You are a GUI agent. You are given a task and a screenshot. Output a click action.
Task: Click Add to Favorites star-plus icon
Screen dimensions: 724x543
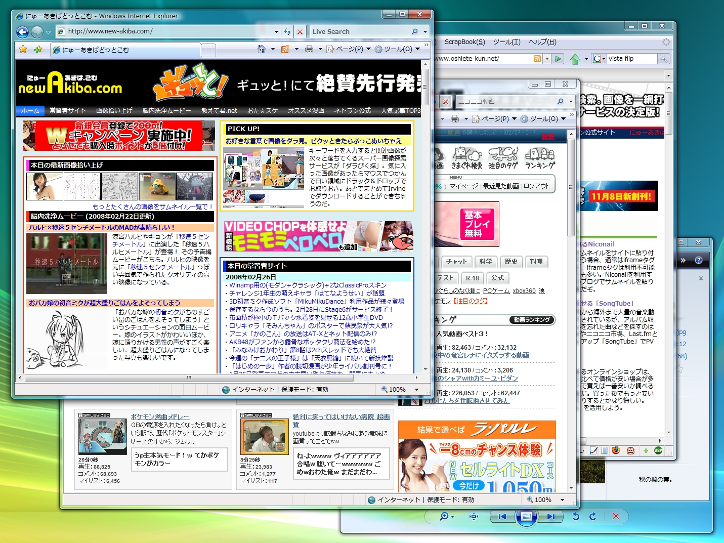tap(38, 49)
